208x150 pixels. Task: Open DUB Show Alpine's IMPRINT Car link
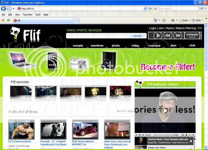click(83, 143)
